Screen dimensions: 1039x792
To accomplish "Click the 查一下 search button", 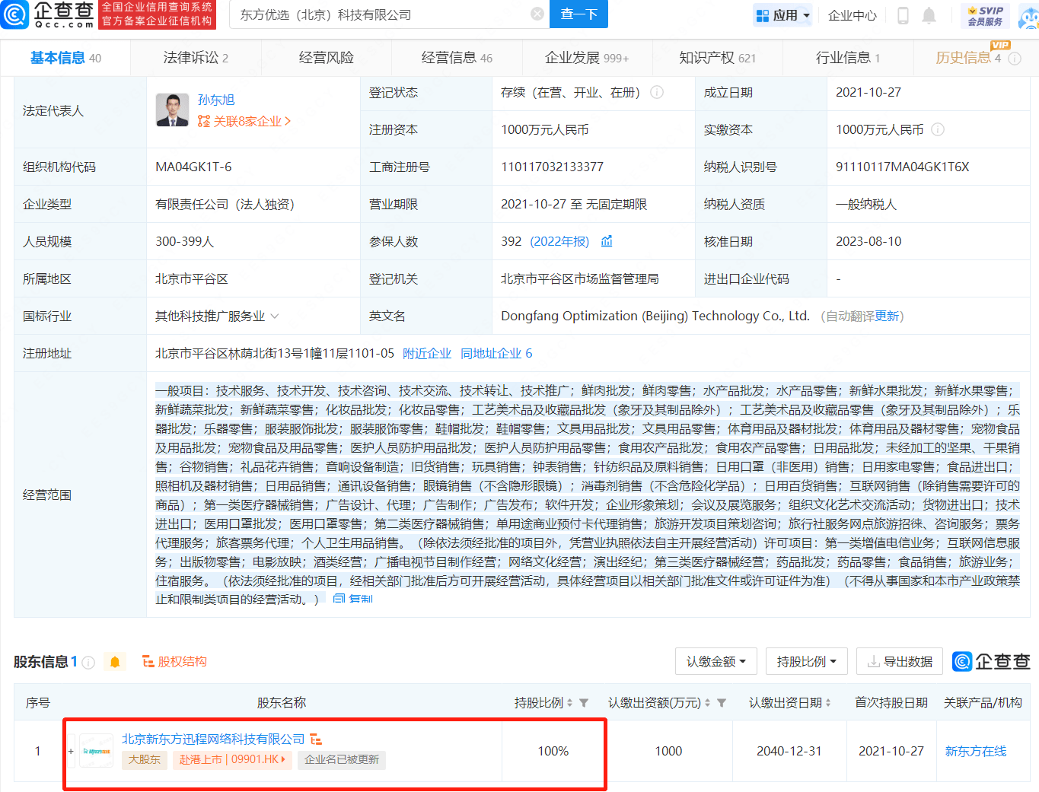I will coord(578,14).
